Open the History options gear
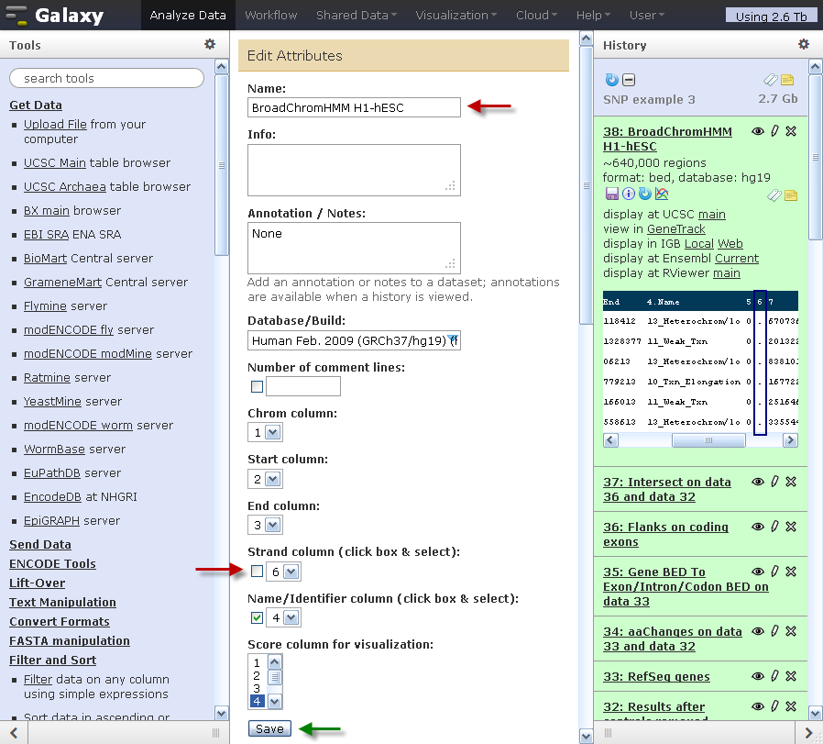The height and width of the screenshot is (744, 823). click(803, 44)
